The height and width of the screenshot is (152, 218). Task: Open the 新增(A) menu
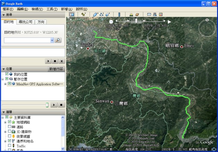click(x=67, y=9)
